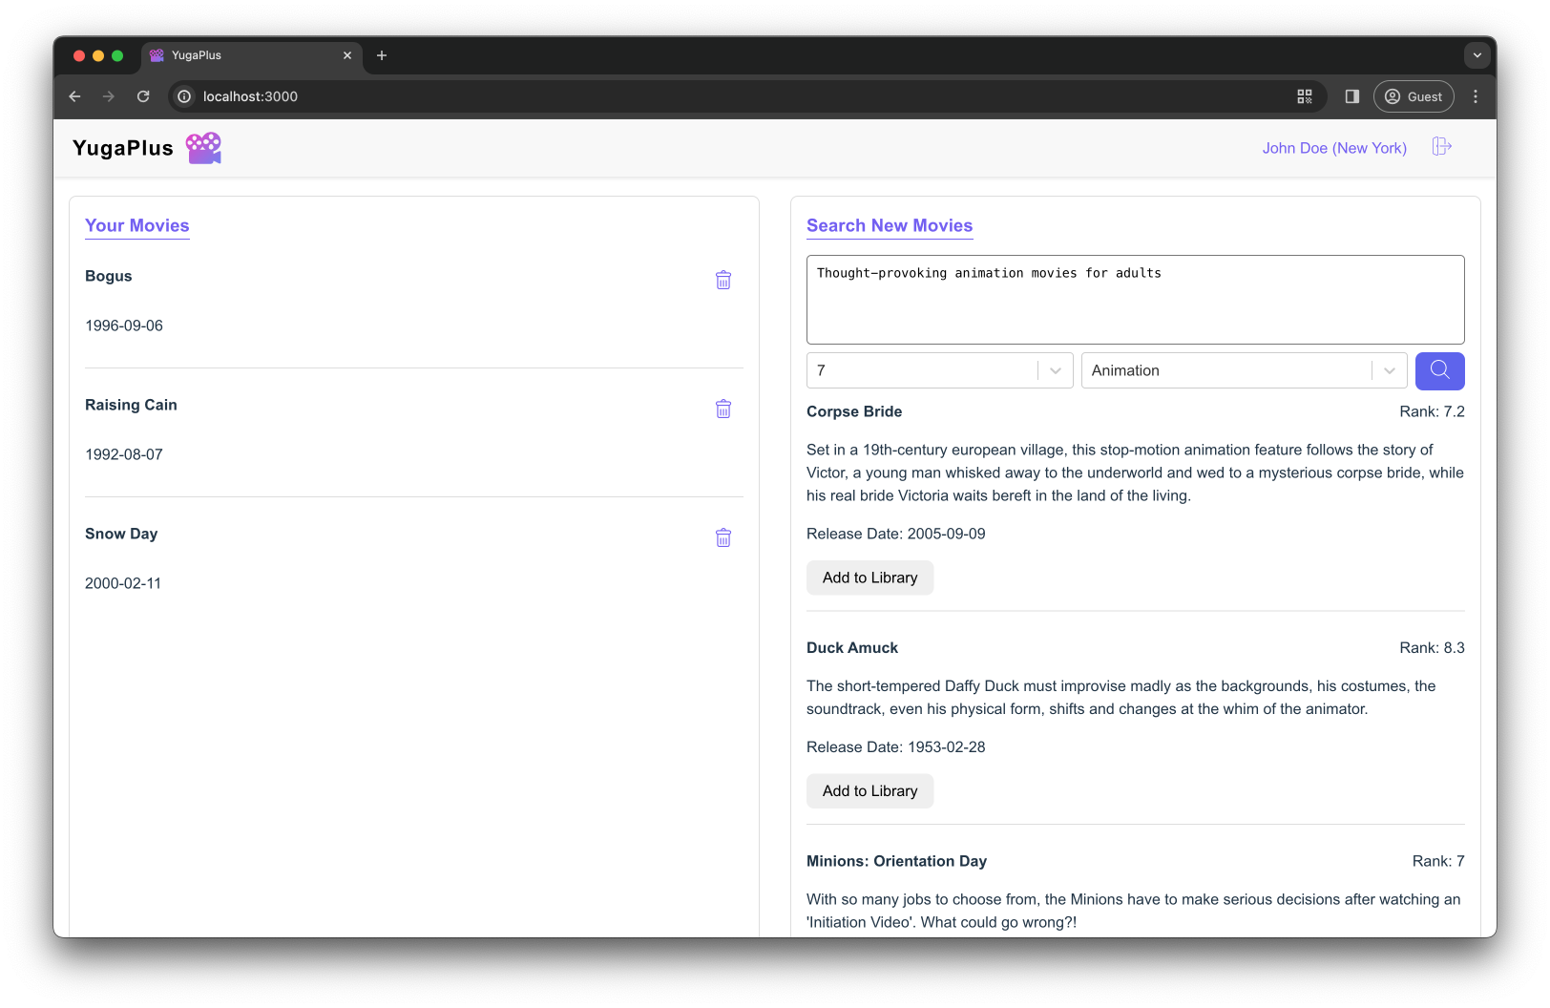This screenshot has width=1550, height=1008.
Task: Click Add to Library under Duck Amuck
Action: 869,790
